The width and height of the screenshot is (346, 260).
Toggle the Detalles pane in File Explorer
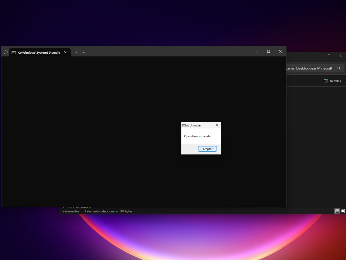point(332,81)
